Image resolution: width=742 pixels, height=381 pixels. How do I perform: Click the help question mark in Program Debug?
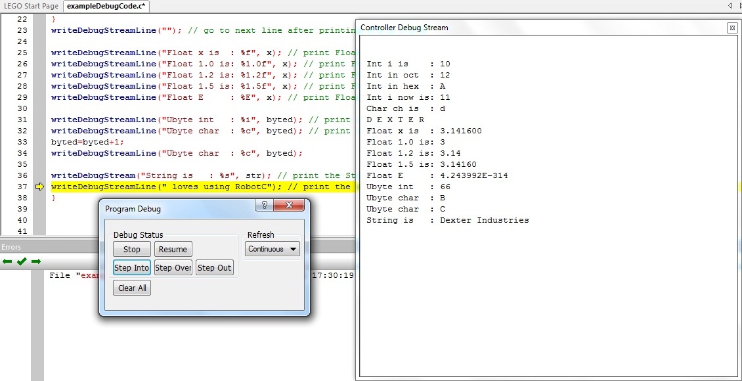click(x=264, y=206)
